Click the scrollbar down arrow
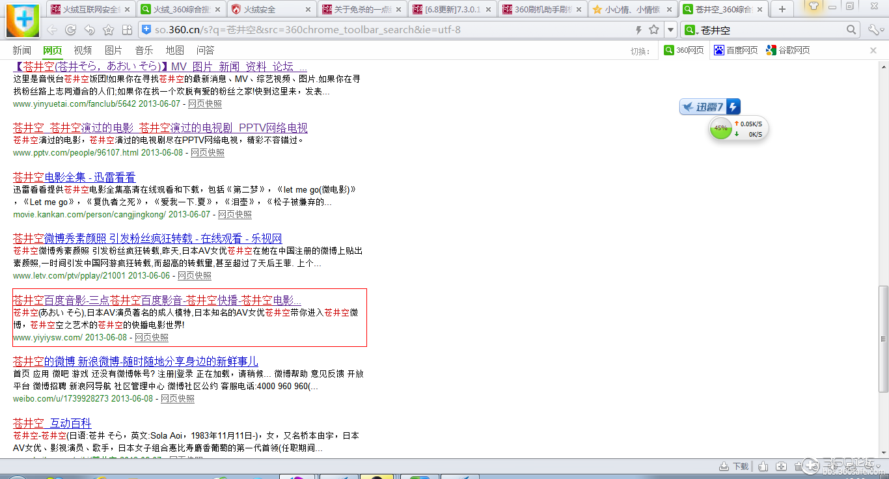889x479 pixels. (884, 452)
